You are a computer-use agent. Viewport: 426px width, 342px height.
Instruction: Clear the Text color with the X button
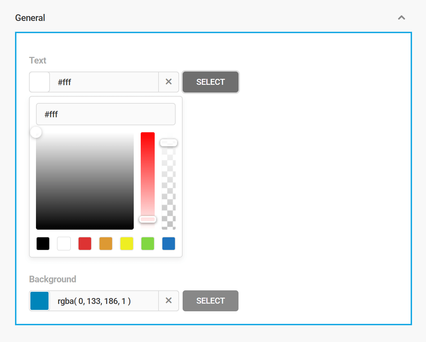point(169,82)
